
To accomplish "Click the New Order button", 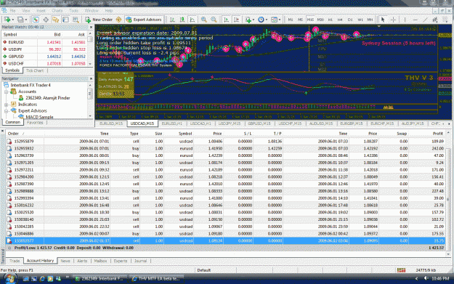I will tap(99, 20).
